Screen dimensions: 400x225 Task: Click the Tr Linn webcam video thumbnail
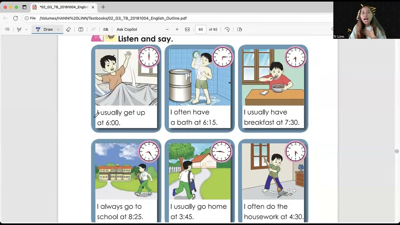[x=367, y=20]
